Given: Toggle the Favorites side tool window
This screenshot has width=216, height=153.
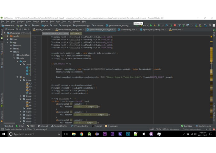Looking at the screenshot, I should coord(2,116).
